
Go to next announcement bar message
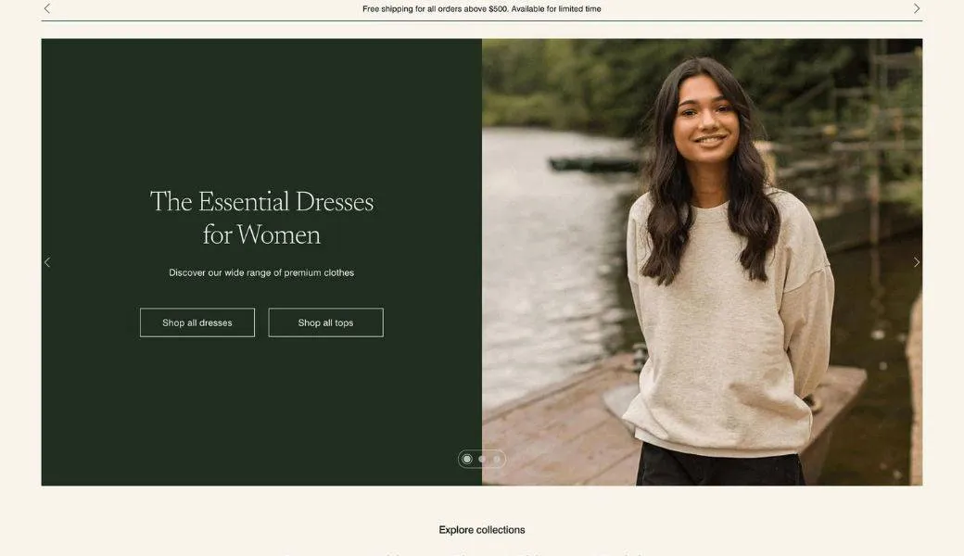tap(916, 8)
